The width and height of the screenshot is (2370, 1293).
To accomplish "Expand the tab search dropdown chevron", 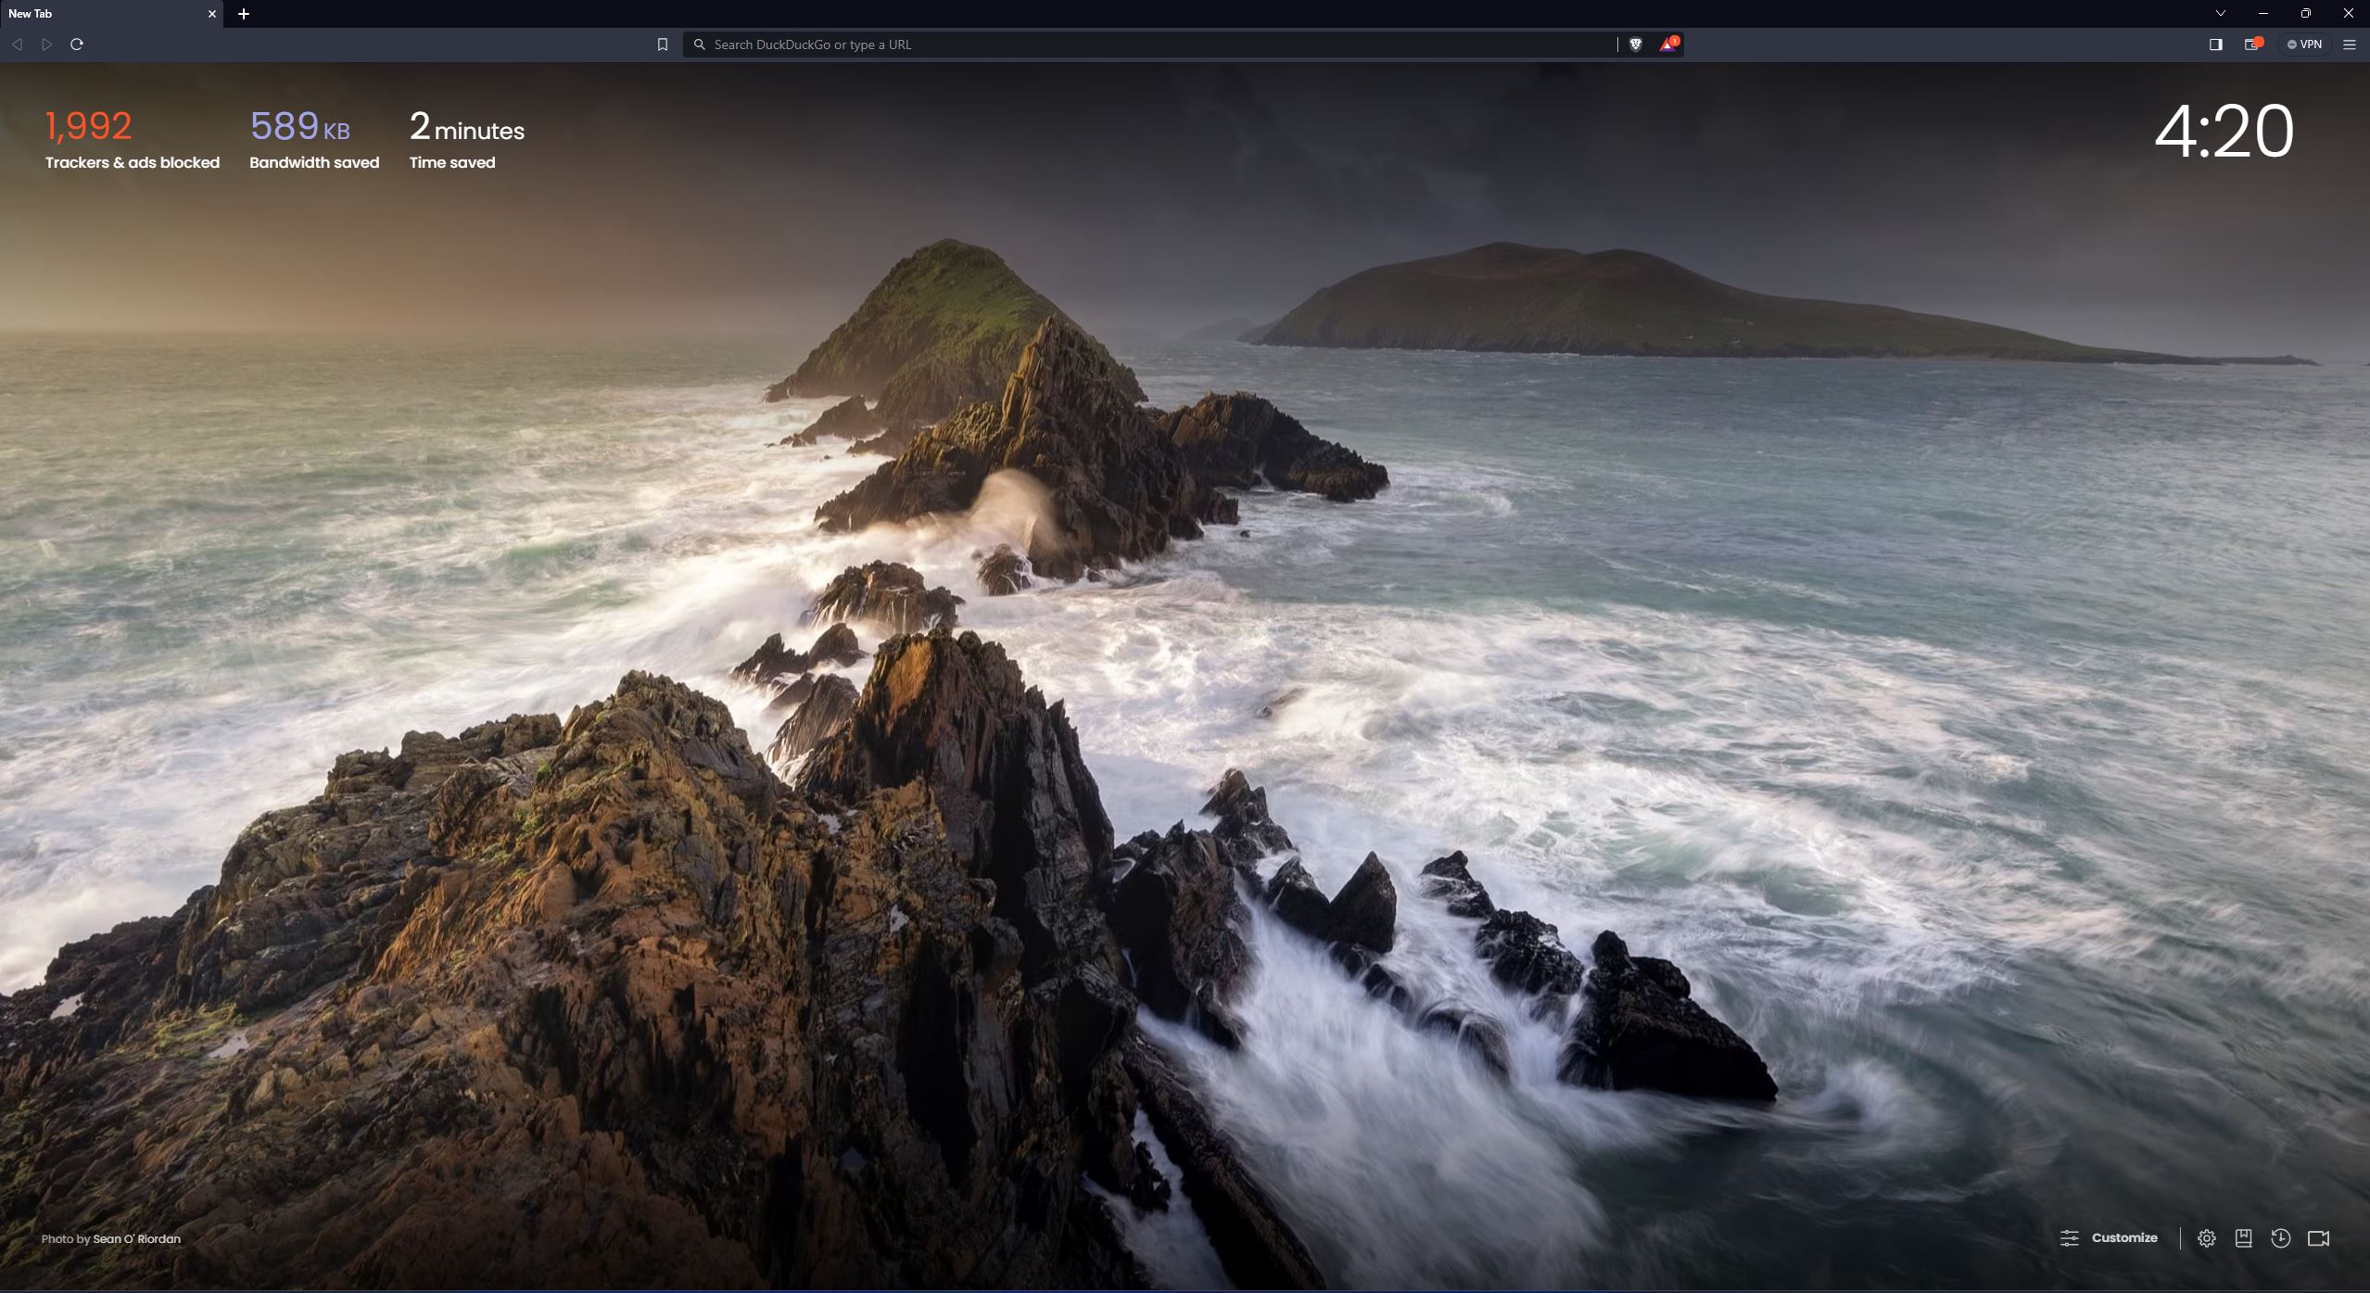I will click(x=2220, y=14).
